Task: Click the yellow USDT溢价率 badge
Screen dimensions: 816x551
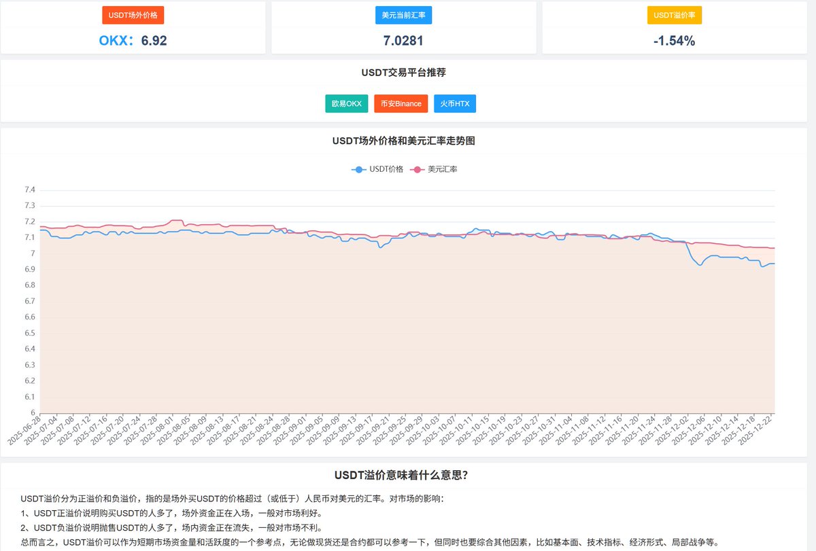Action: pos(675,14)
